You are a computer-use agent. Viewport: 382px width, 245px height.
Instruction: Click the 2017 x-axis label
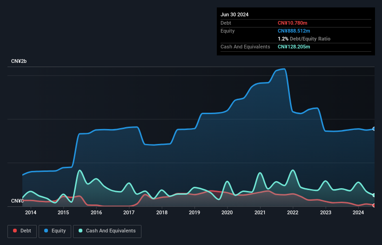tap(129, 212)
